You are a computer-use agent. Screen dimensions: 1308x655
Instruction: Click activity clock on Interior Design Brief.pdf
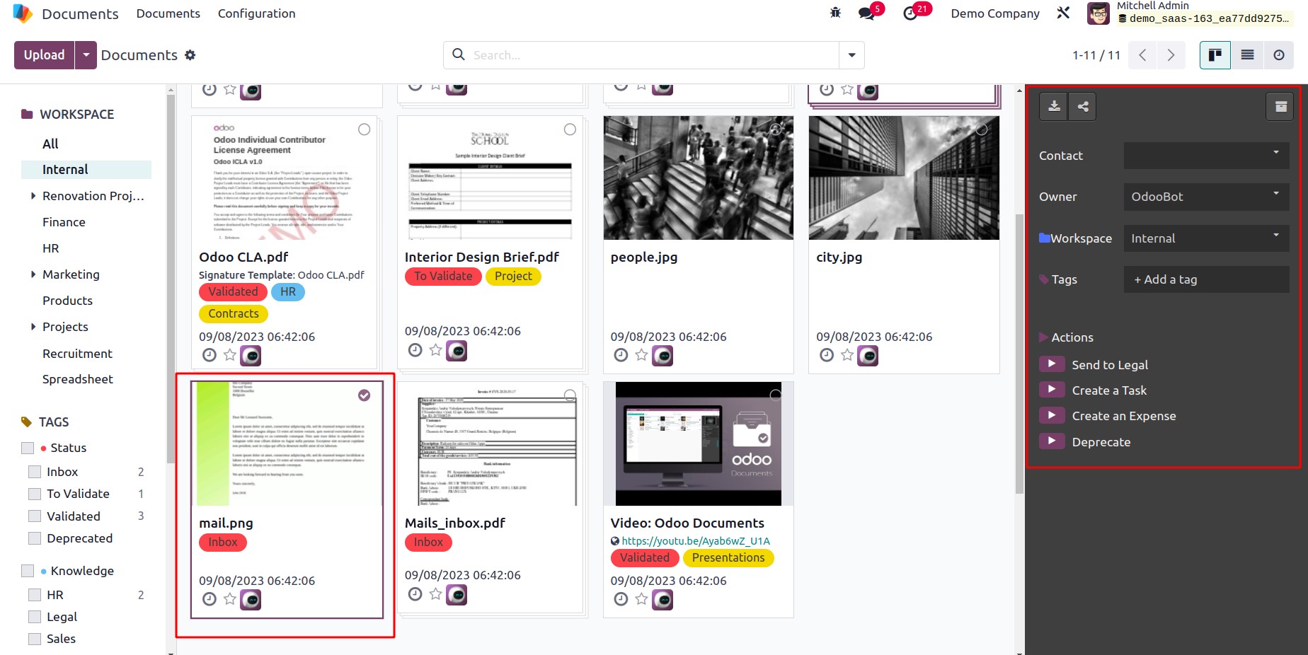click(x=415, y=350)
